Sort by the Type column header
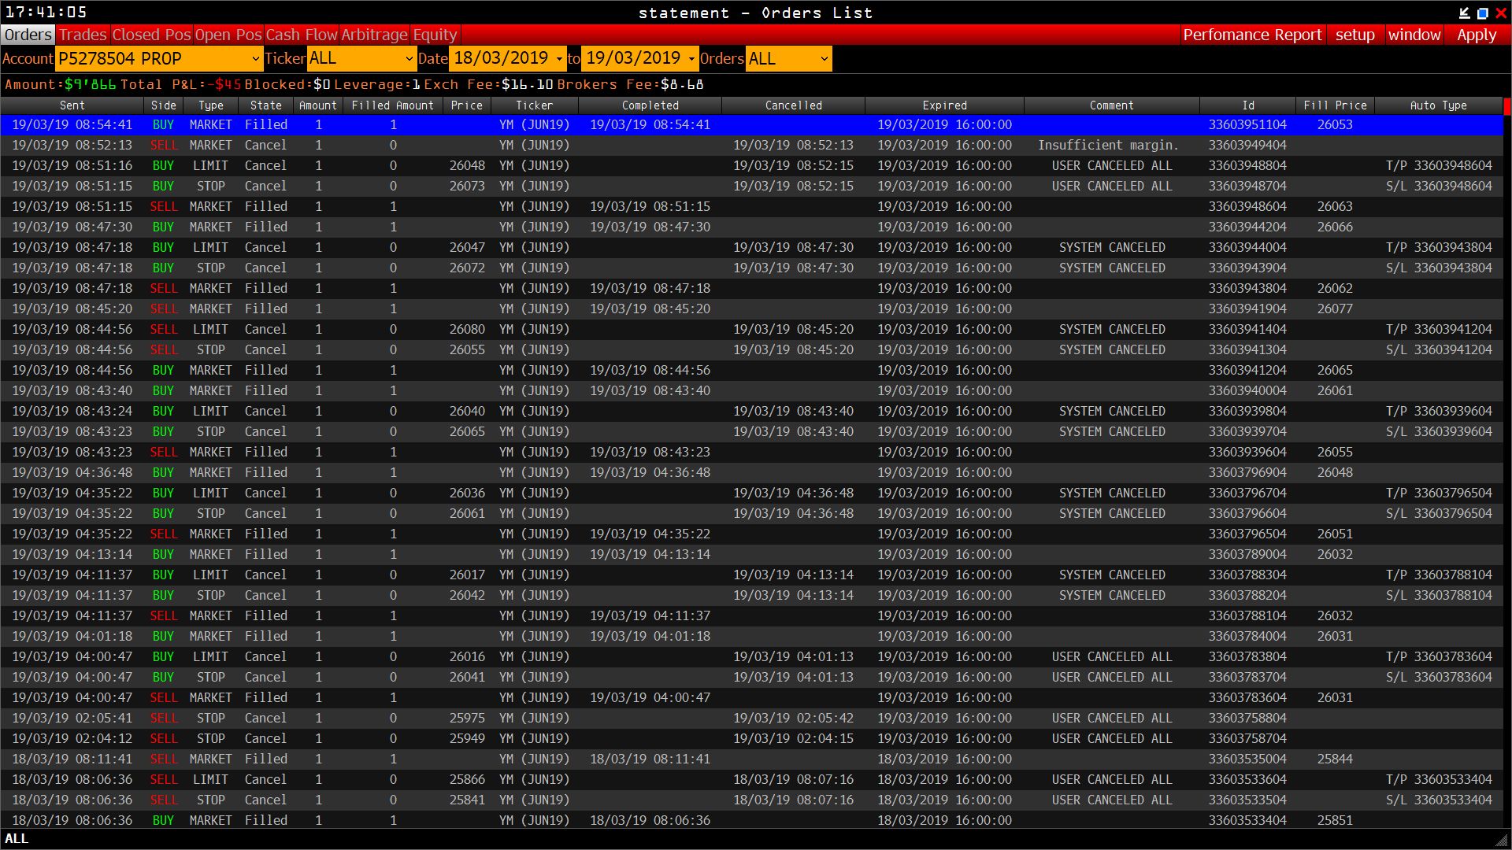The image size is (1512, 850). click(x=210, y=105)
